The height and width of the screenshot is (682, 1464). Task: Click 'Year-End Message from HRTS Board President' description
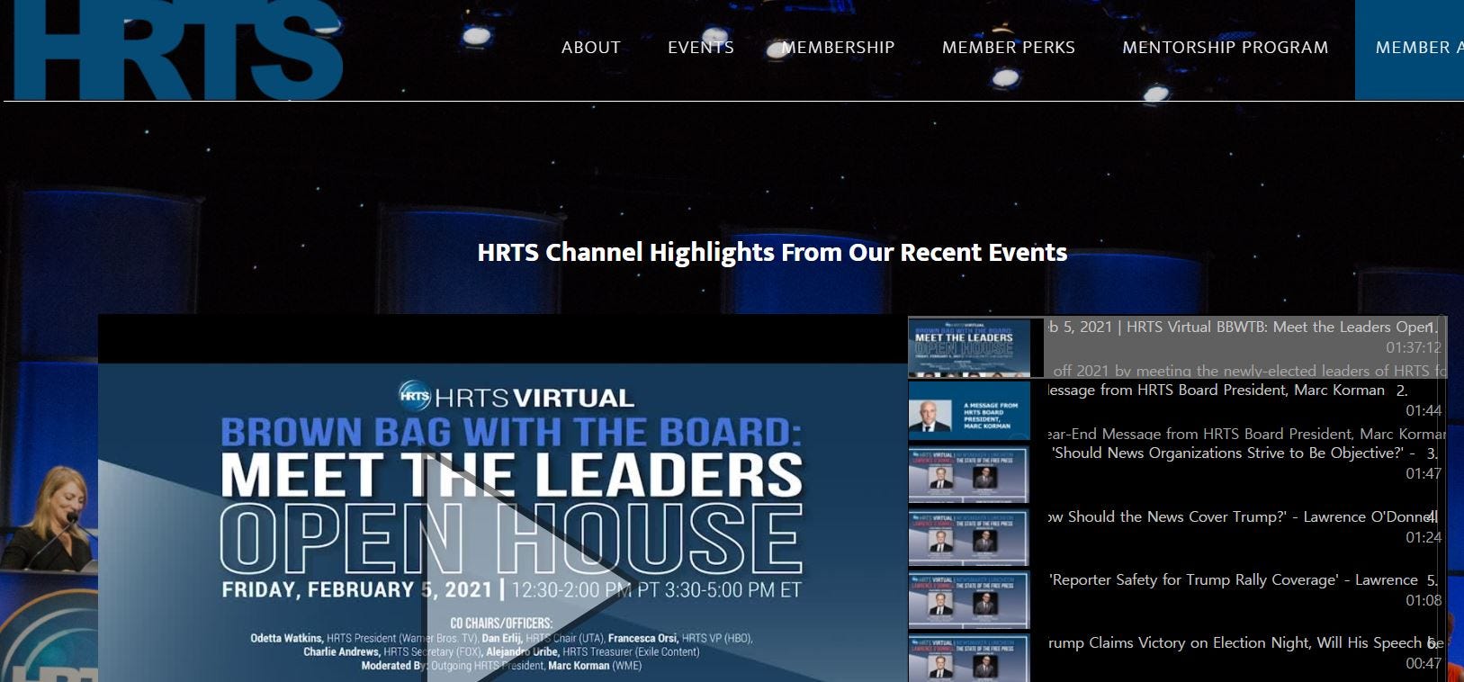[x=1246, y=434]
